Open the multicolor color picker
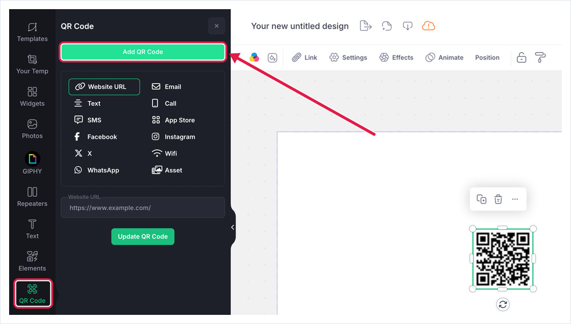Image resolution: width=571 pixels, height=324 pixels. click(254, 57)
